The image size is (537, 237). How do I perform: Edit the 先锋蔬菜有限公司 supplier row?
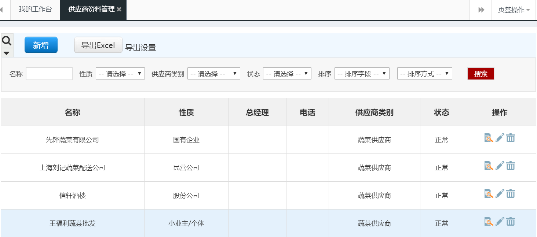[x=500, y=138]
